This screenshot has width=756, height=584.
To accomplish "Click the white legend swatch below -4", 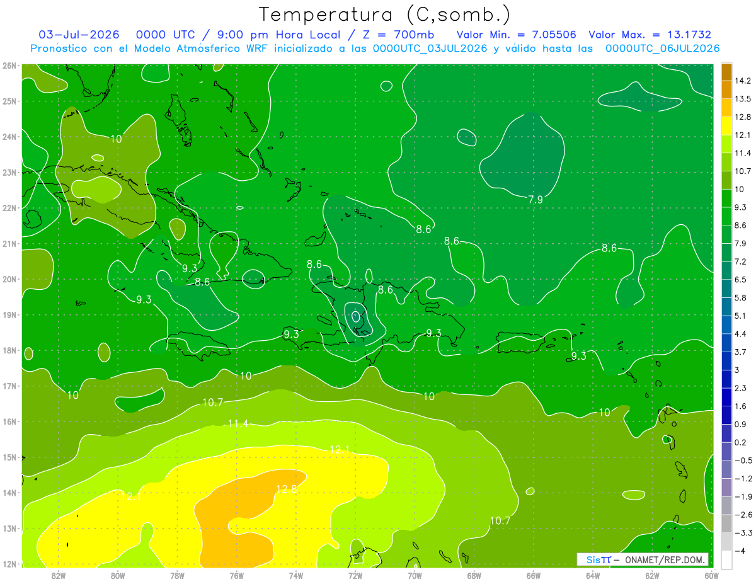I will click(726, 559).
